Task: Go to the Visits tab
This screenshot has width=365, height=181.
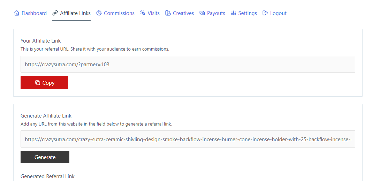Action: pyautogui.click(x=153, y=13)
